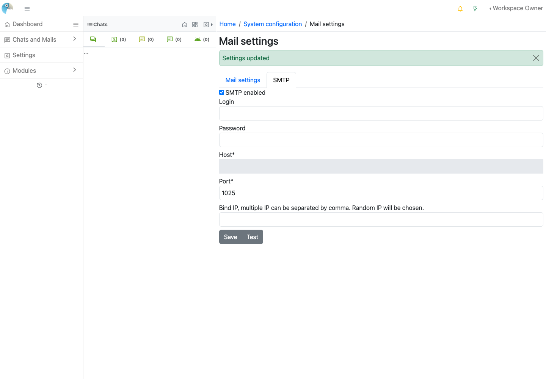Open the yellow notifications bell
The image size is (546, 379).
460,9
